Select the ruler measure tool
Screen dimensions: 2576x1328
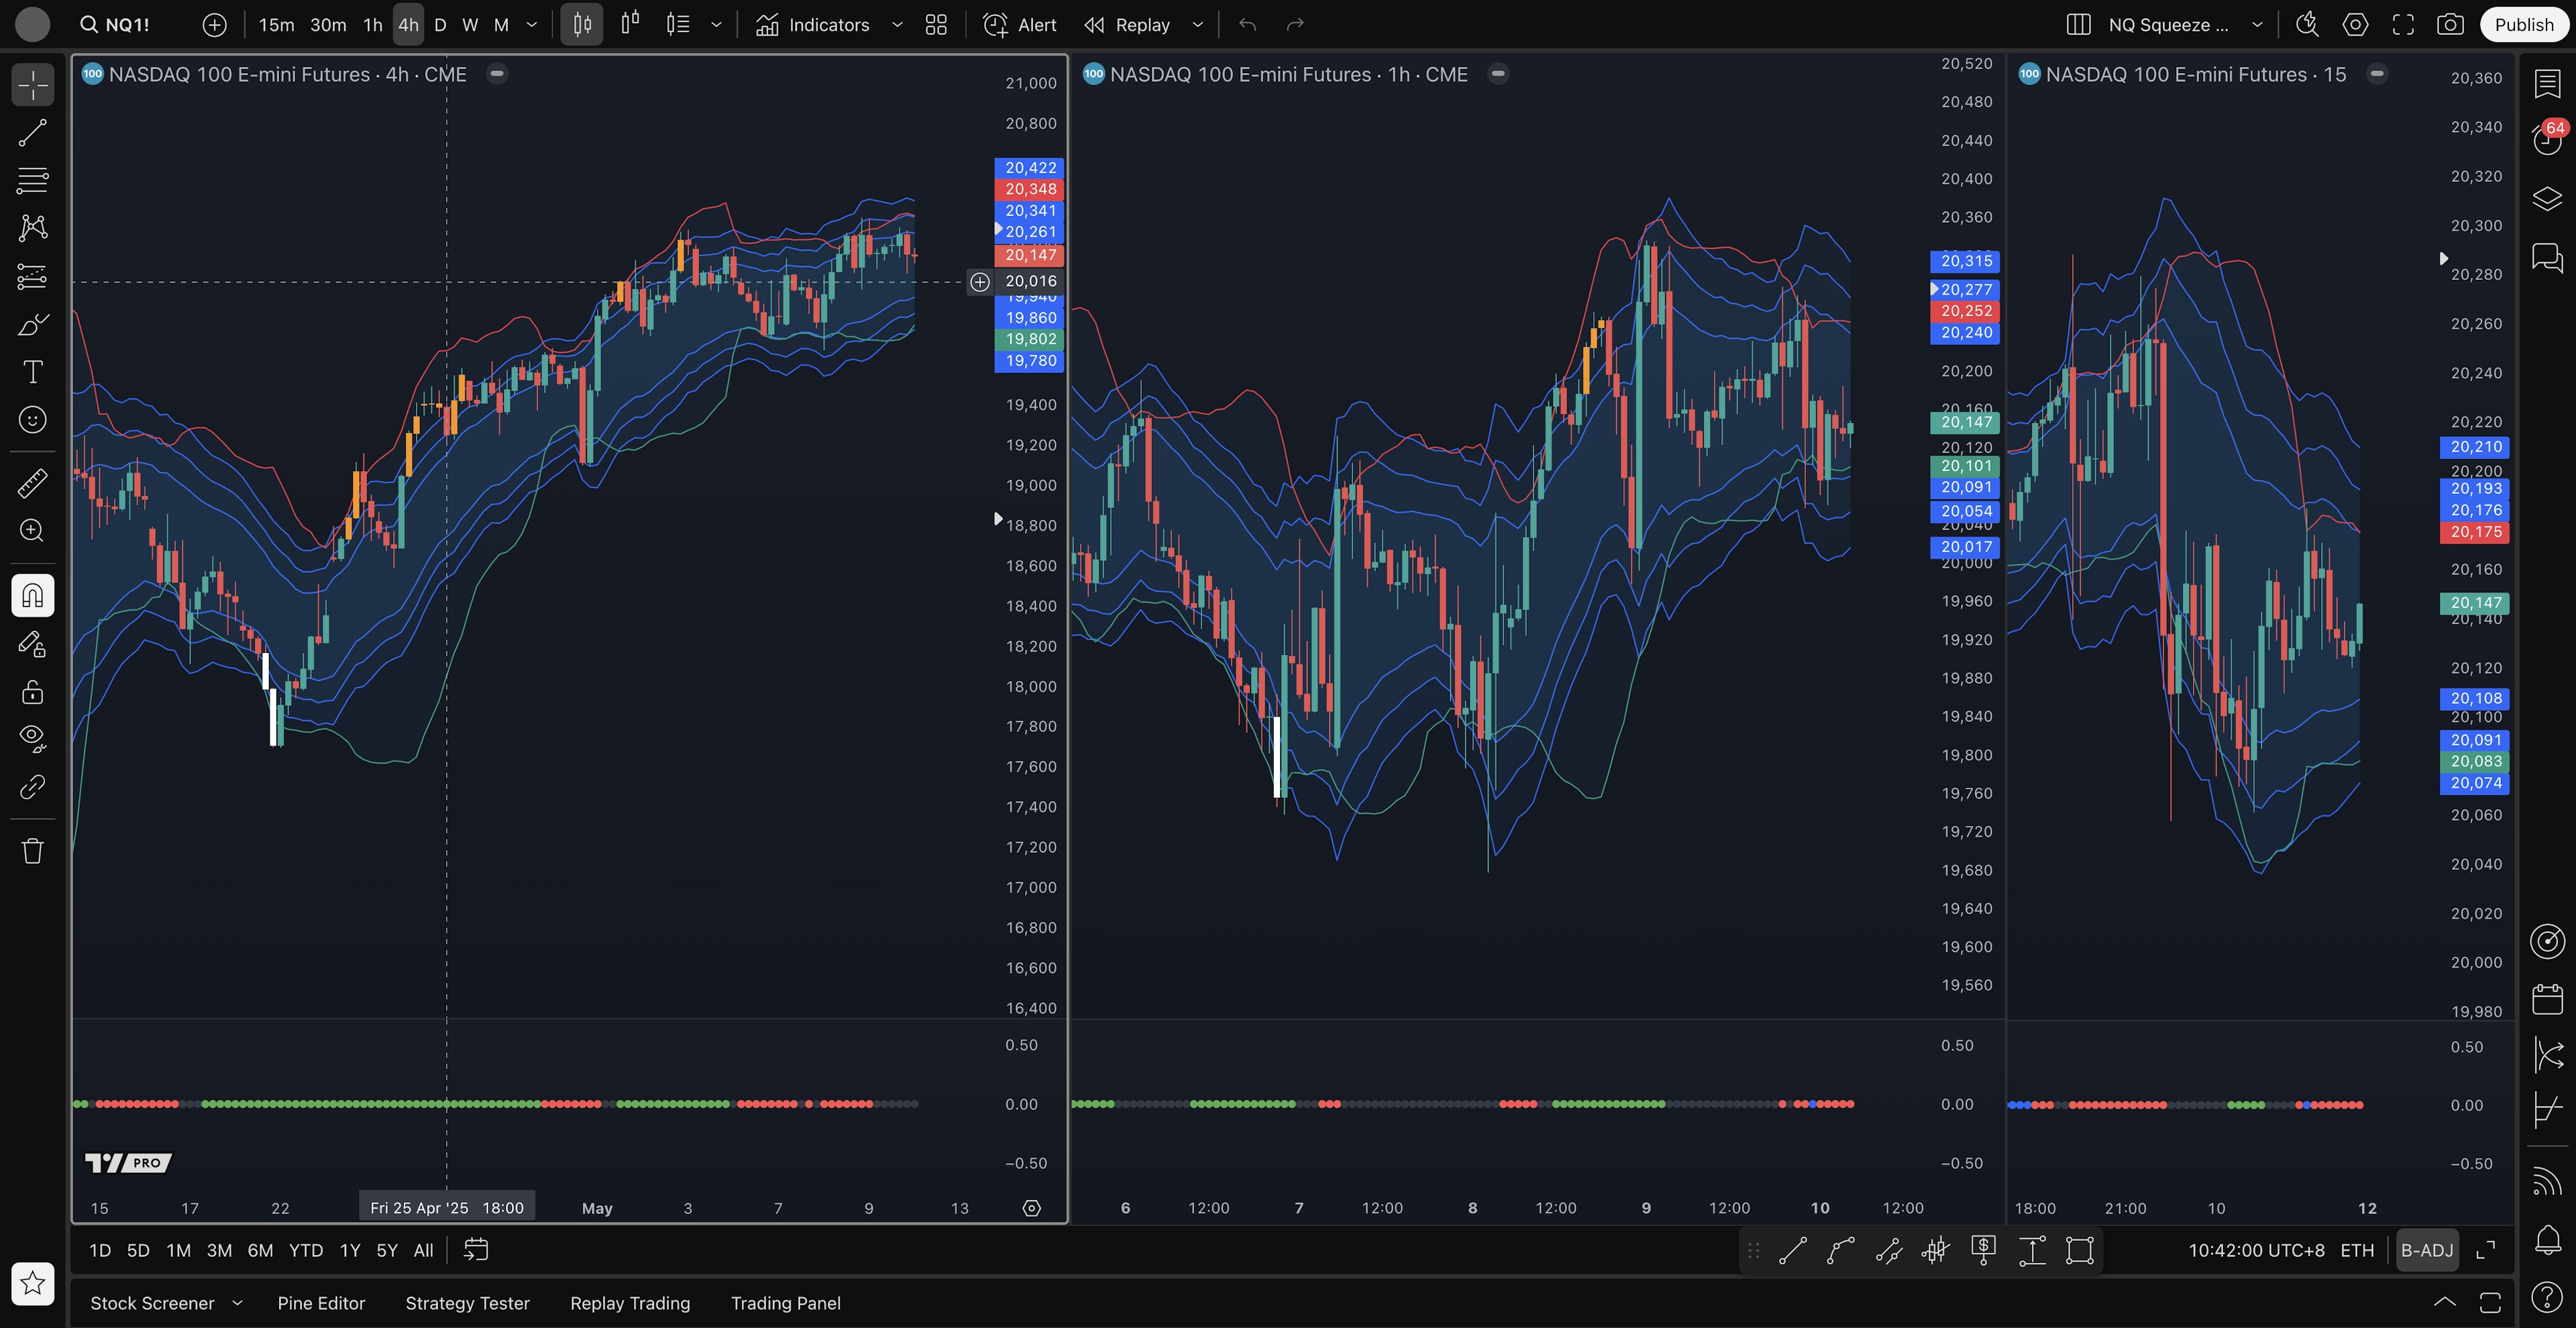(32, 483)
